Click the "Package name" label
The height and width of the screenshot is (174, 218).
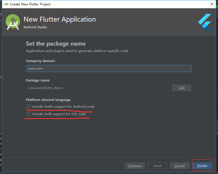pos(38,80)
